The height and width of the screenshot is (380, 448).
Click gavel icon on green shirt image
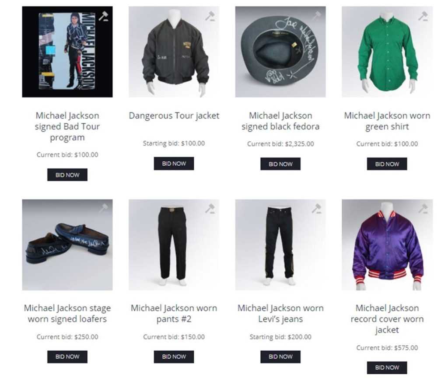point(423,16)
